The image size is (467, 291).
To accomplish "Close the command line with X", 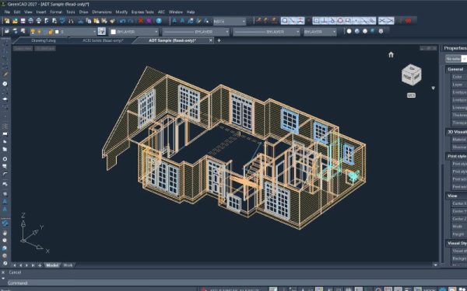I will click(3, 272).
